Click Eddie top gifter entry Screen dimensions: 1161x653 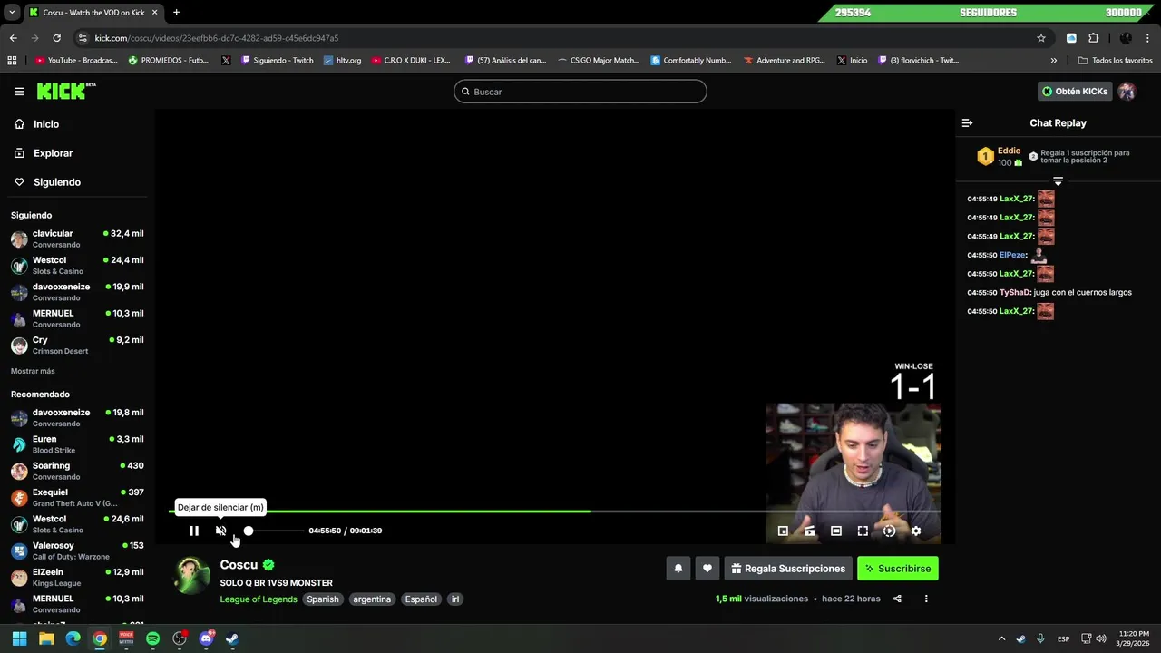(x=1000, y=156)
